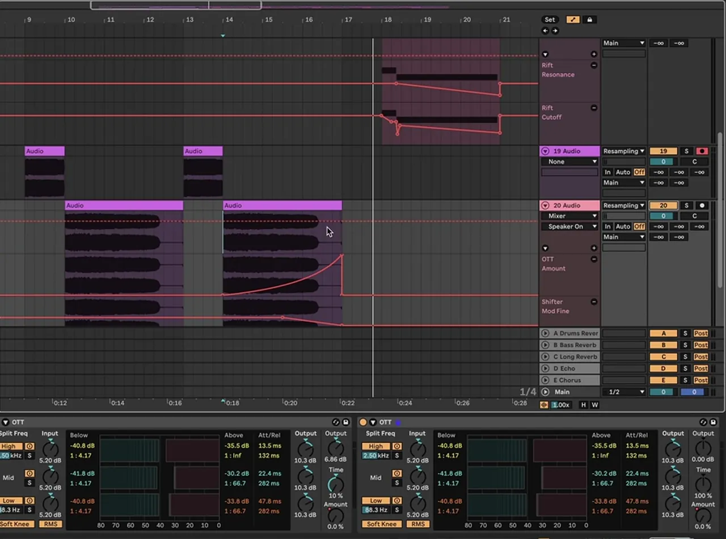Click the D Echo track play icon
This screenshot has height=539, width=726.
[x=546, y=369]
